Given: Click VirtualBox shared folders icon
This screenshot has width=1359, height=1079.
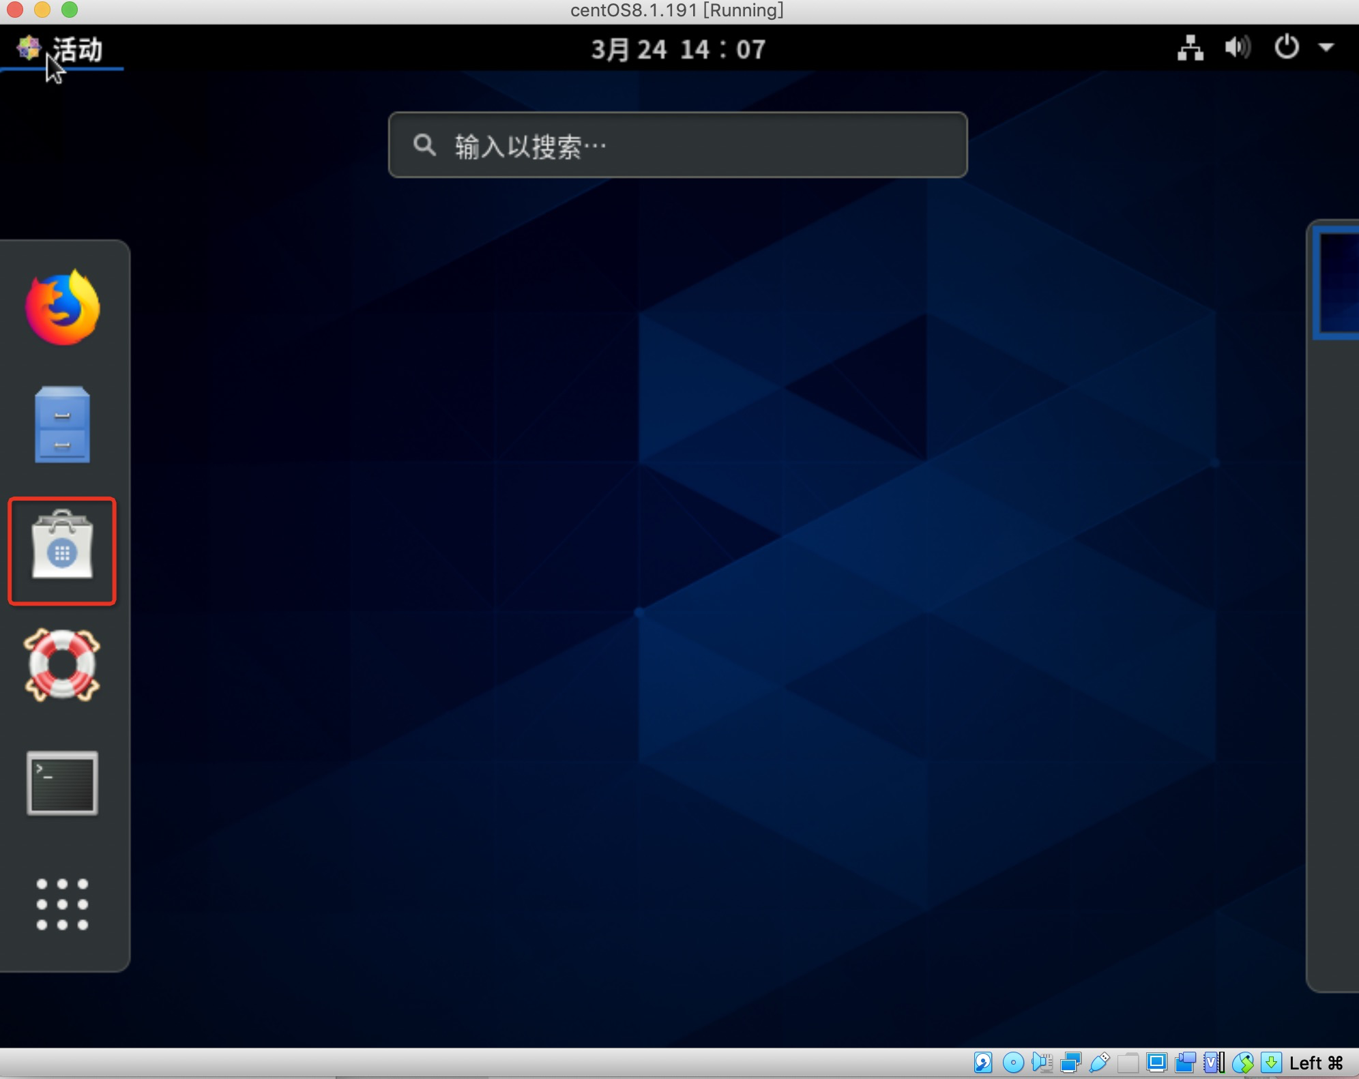Looking at the screenshot, I should pos(1128,1062).
